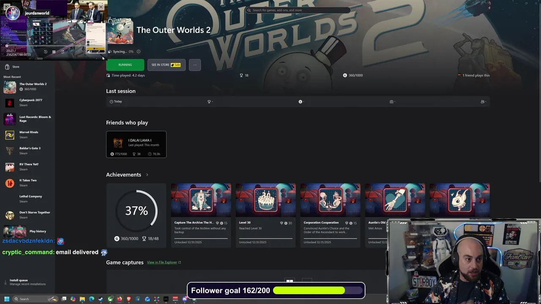Click the Last session friends icon
The height and width of the screenshot is (304, 541).
[x=483, y=102]
